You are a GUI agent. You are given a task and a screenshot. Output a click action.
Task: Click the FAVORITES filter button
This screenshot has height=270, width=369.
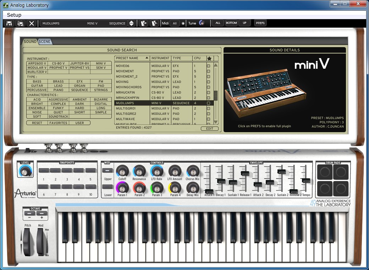(x=58, y=123)
